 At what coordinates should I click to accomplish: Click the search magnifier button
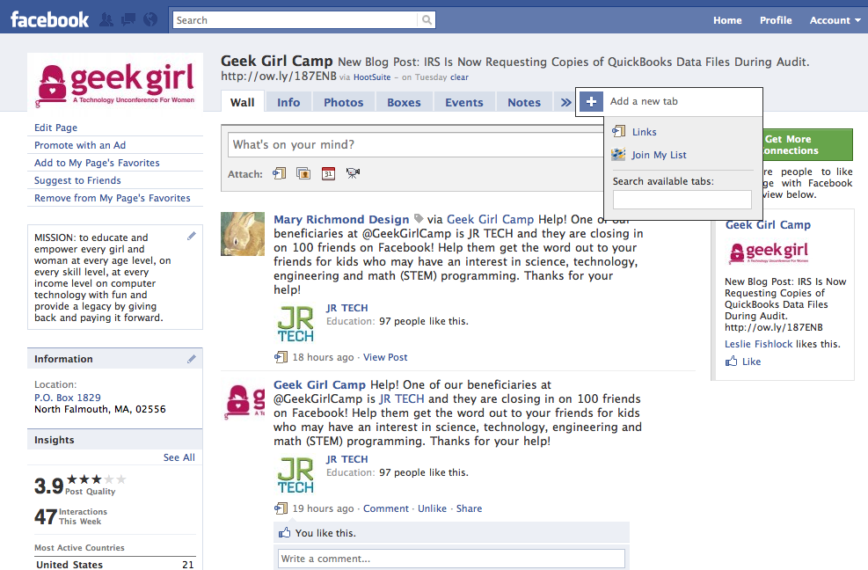click(x=427, y=20)
